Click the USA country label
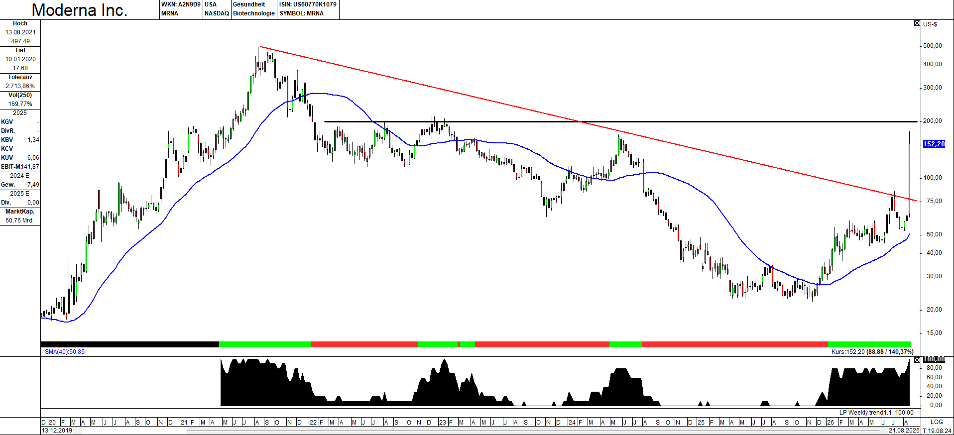This screenshot has width=954, height=435. tap(211, 4)
